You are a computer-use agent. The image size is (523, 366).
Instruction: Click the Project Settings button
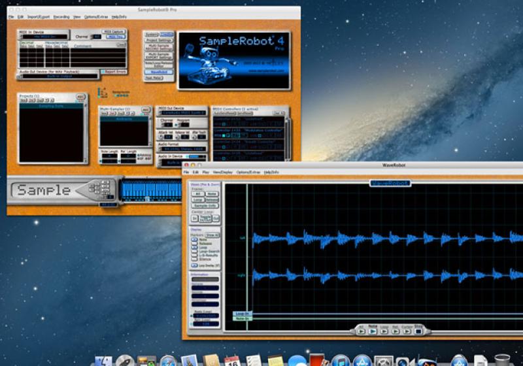click(x=158, y=40)
